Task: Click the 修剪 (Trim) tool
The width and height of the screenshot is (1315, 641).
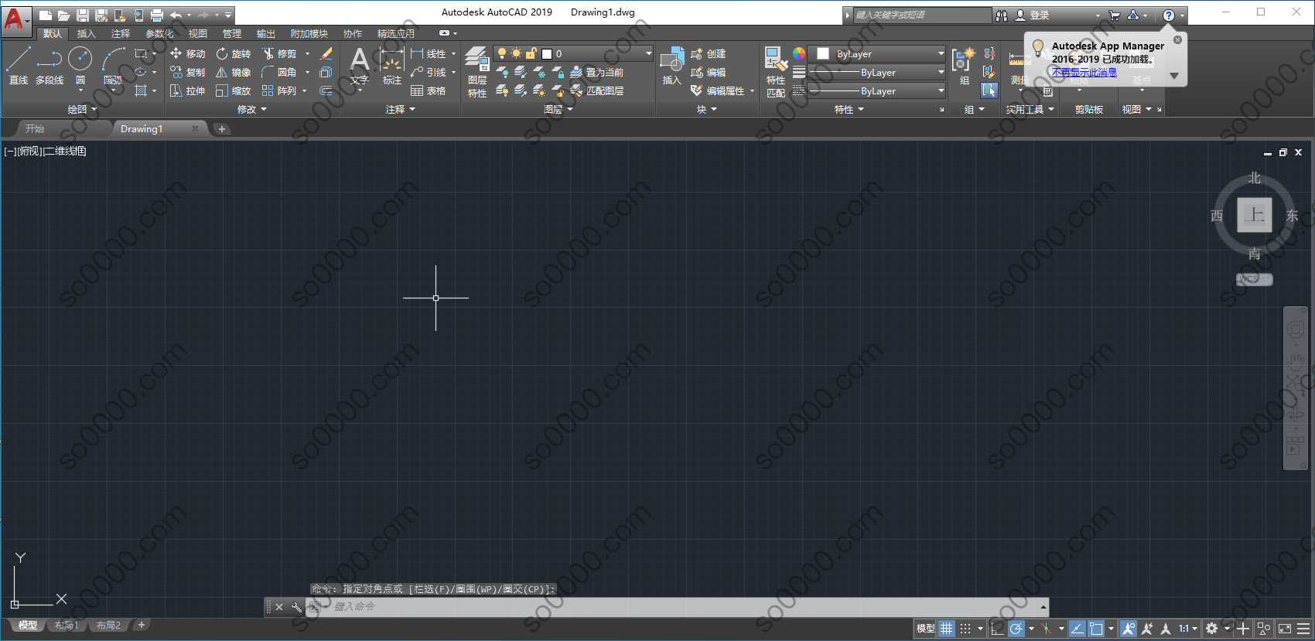Action: tap(278, 53)
